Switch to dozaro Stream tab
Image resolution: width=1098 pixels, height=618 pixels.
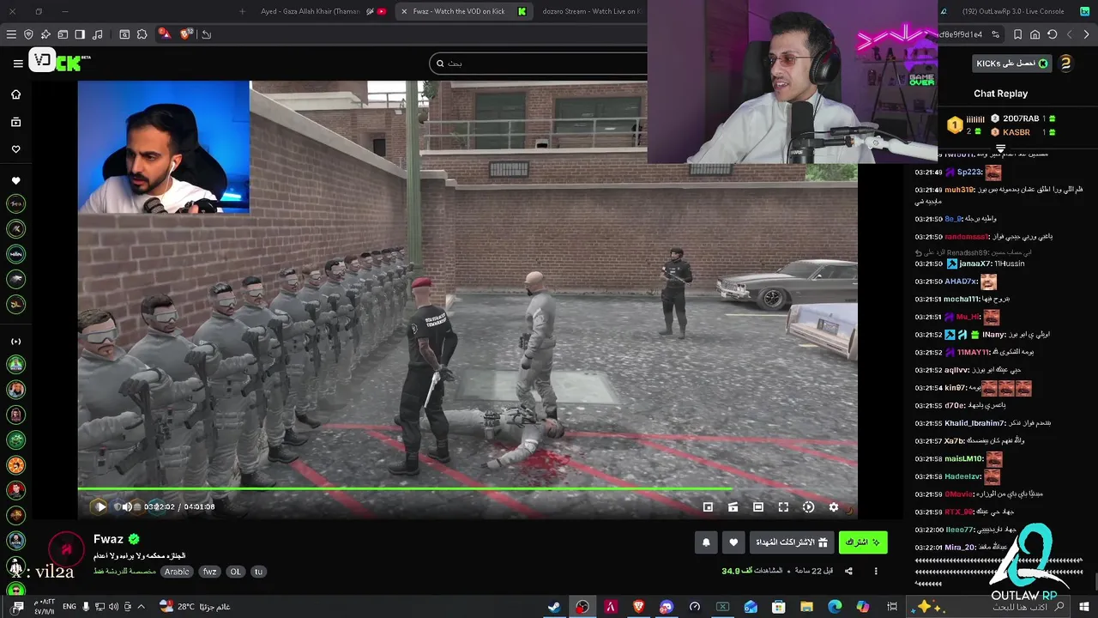tap(592, 11)
